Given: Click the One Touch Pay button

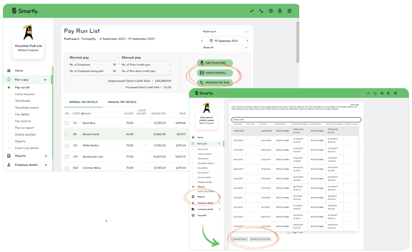Looking at the screenshot, I should click(215, 63).
